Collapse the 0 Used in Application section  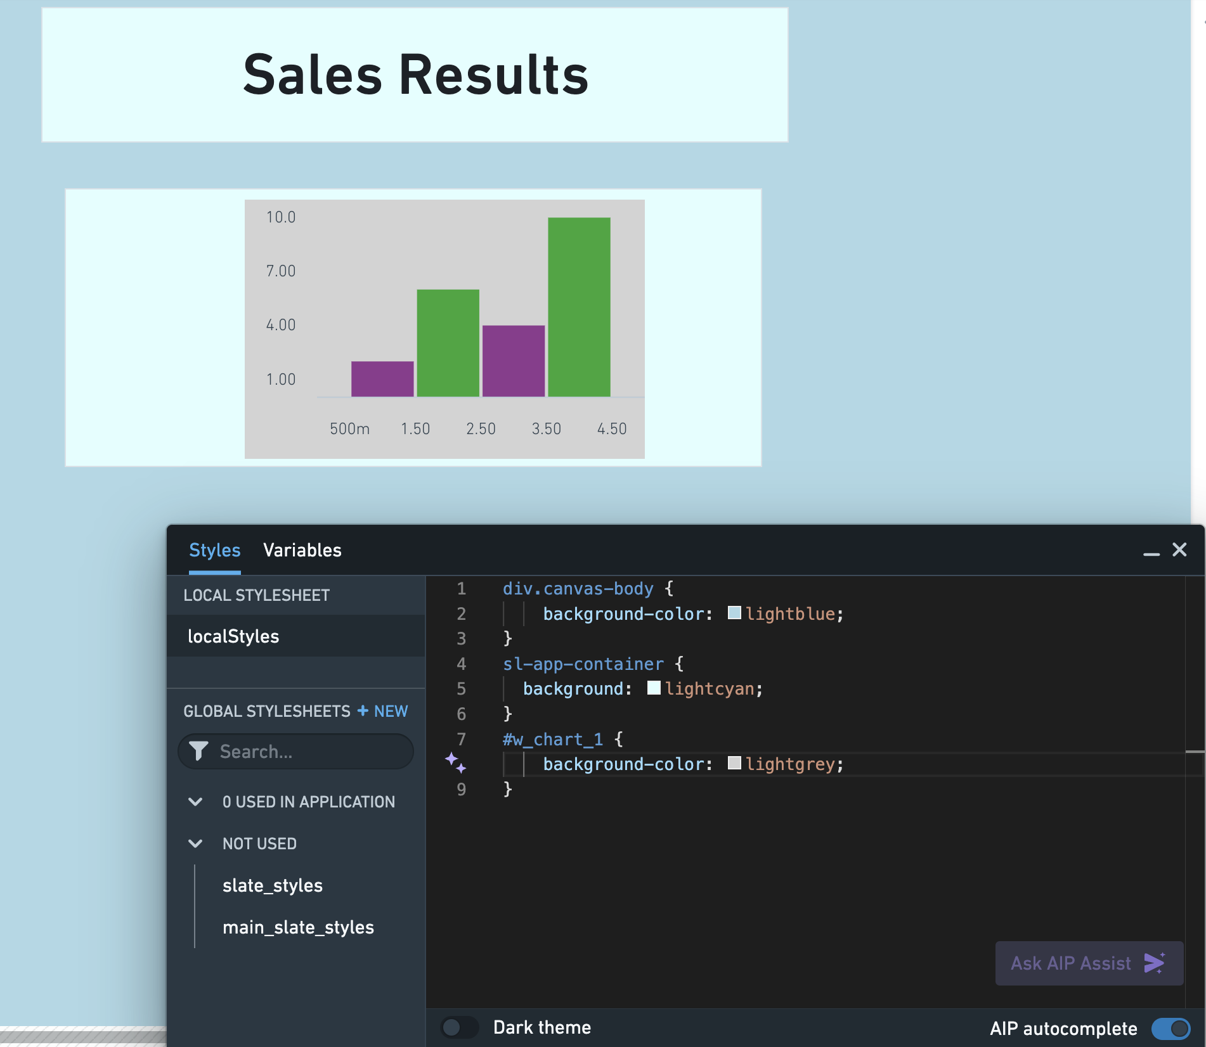pos(195,802)
